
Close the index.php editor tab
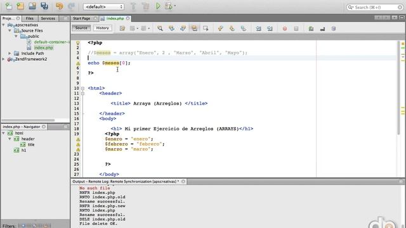(128, 18)
